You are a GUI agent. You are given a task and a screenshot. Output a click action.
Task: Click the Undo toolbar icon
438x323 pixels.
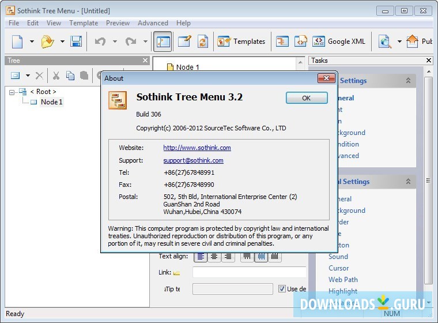point(100,42)
